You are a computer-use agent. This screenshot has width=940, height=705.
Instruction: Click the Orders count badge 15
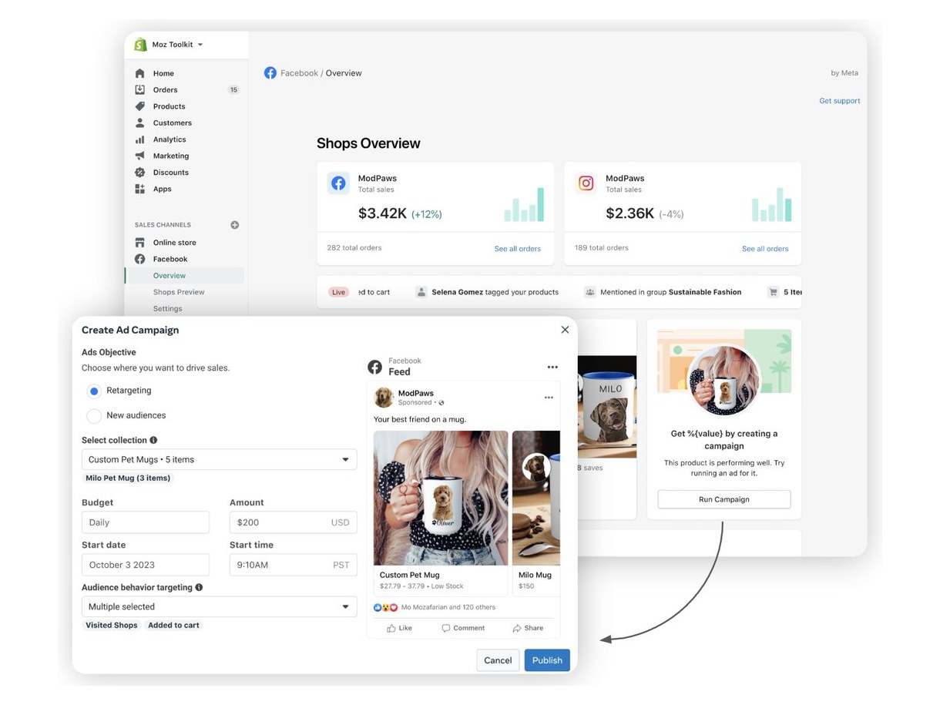(x=233, y=89)
